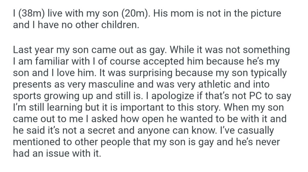Click the word "children"
308x172 pixels.
118,25
